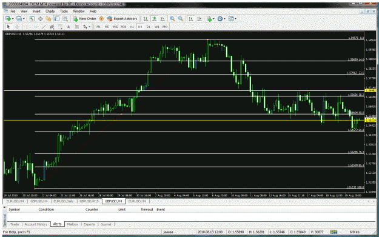Expand the Profiles dropdown arrow

coord(24,19)
